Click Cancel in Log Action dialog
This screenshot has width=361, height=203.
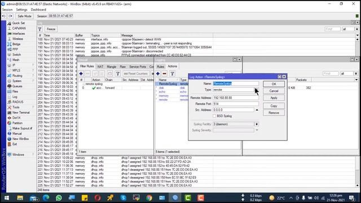pos(274,91)
